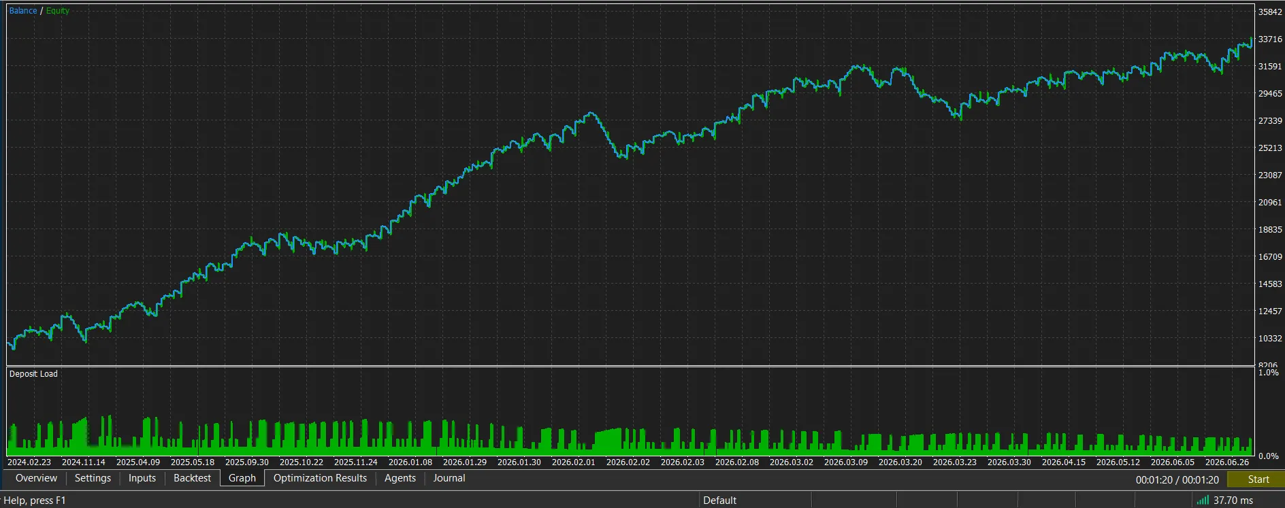Screen dimensions: 1285x508
Task: Select the Backtest tab
Action: [192, 478]
